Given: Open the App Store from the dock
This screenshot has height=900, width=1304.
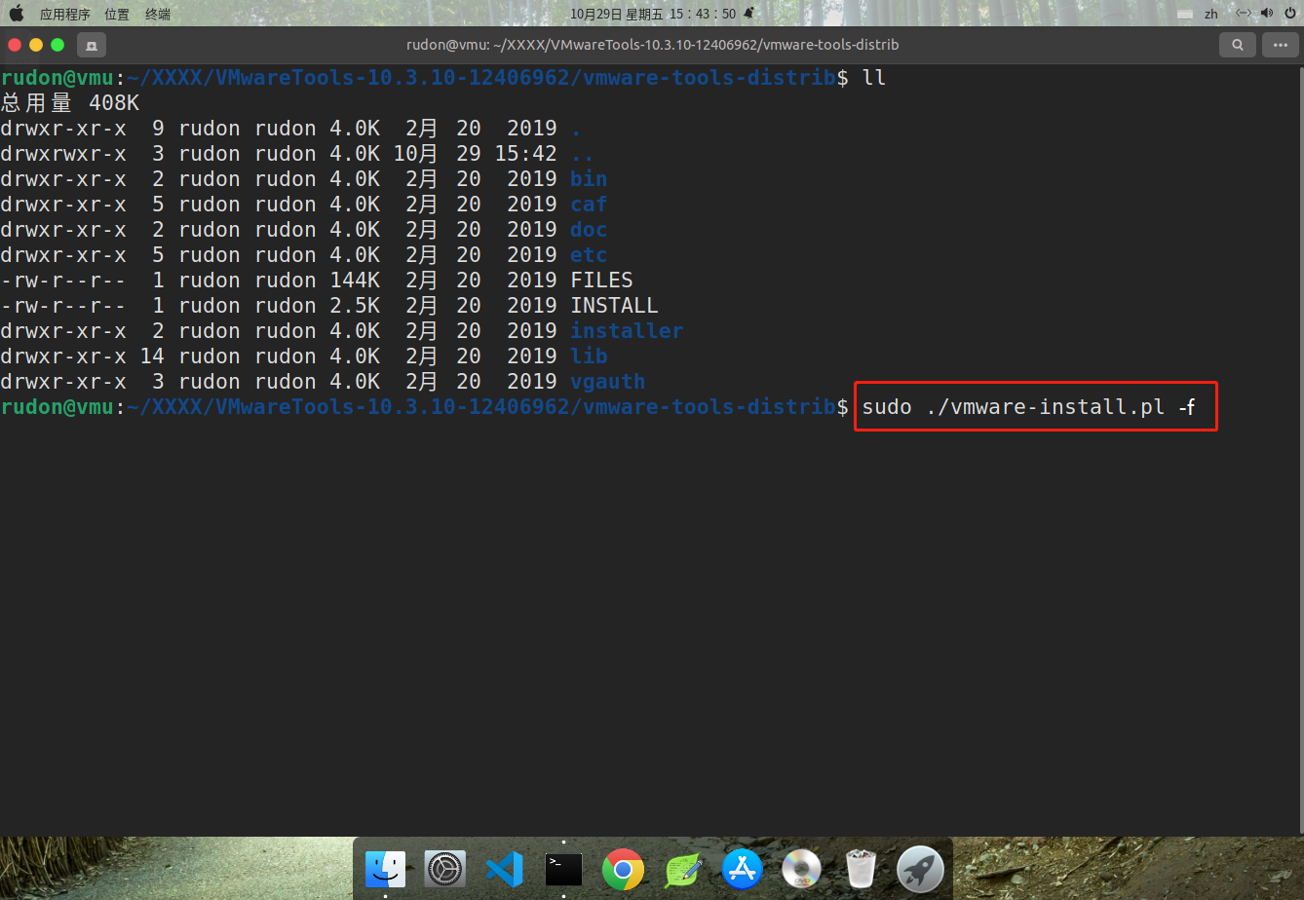Looking at the screenshot, I should point(742,868).
